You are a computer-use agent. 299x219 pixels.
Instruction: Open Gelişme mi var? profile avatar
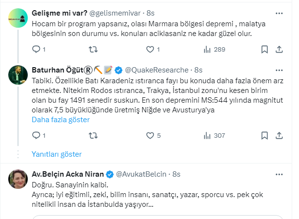pyautogui.click(x=18, y=18)
